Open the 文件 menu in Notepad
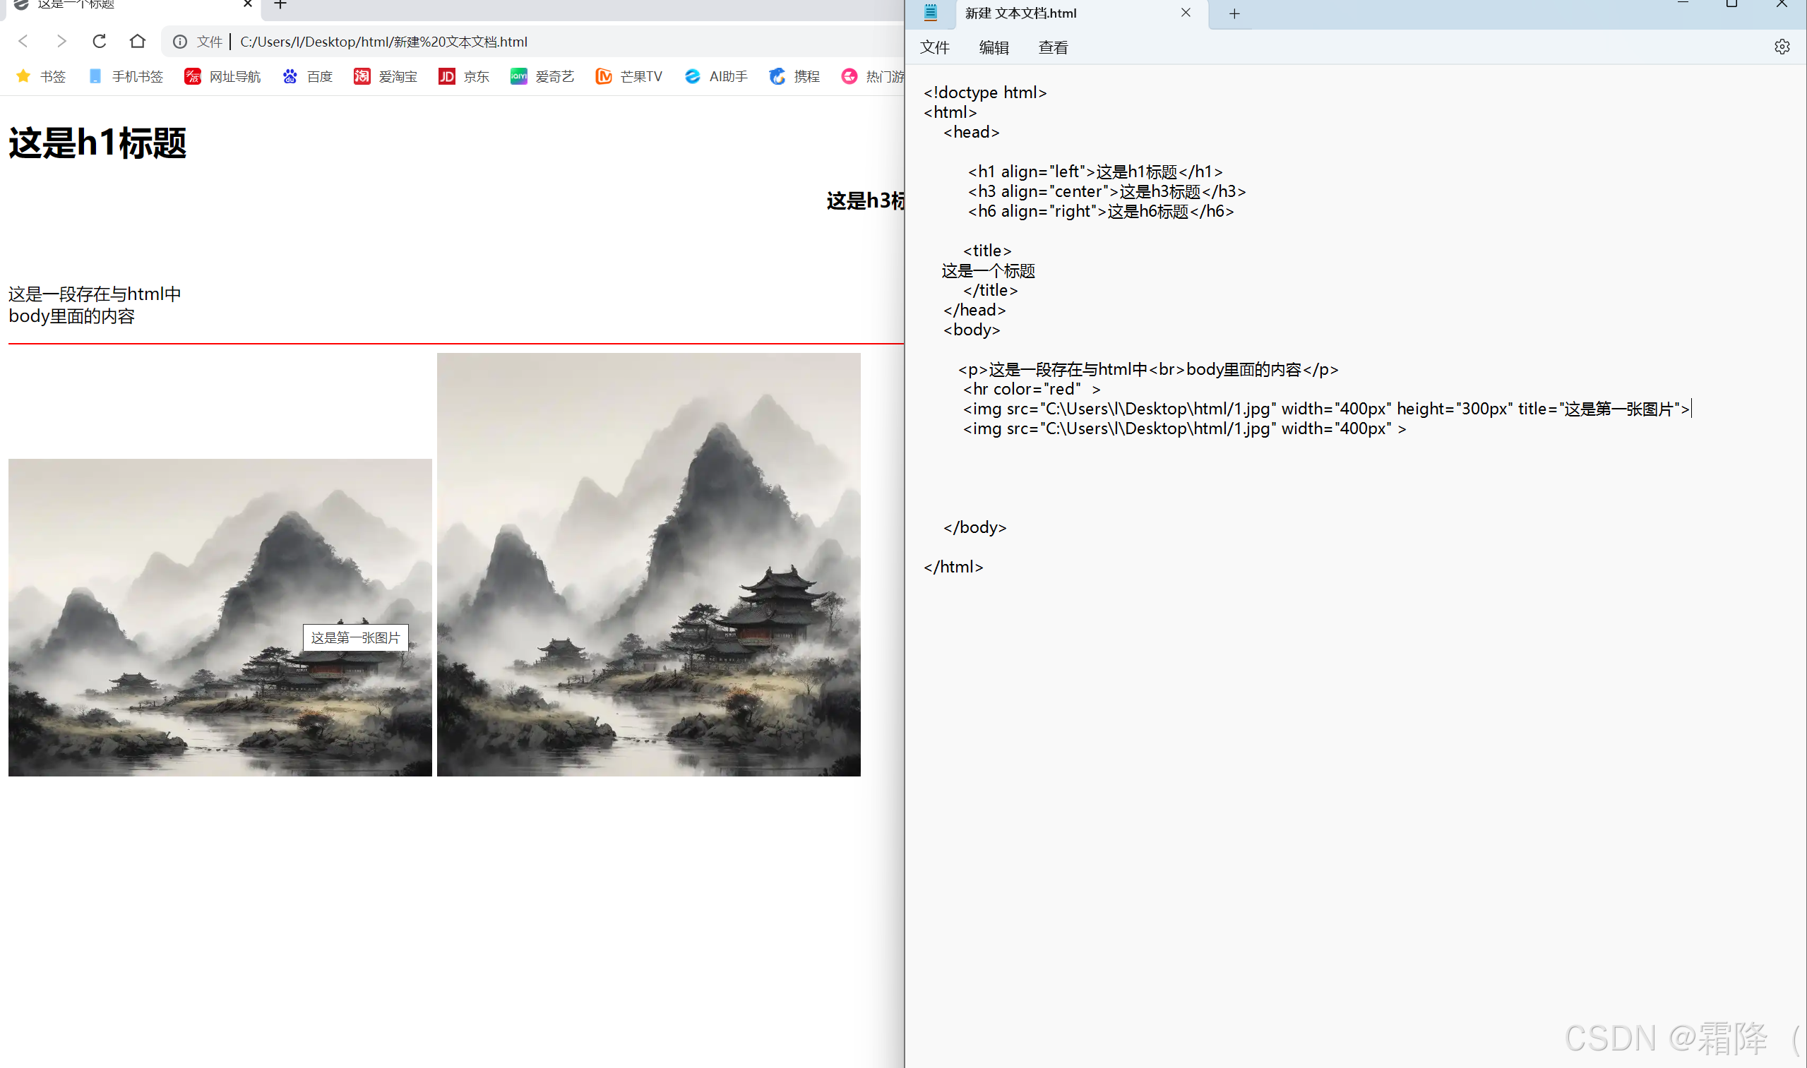 click(x=934, y=47)
